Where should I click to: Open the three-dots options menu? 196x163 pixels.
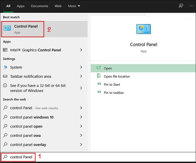point(191,6)
